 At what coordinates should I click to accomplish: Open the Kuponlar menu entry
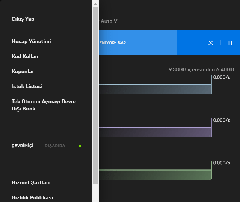[23, 71]
